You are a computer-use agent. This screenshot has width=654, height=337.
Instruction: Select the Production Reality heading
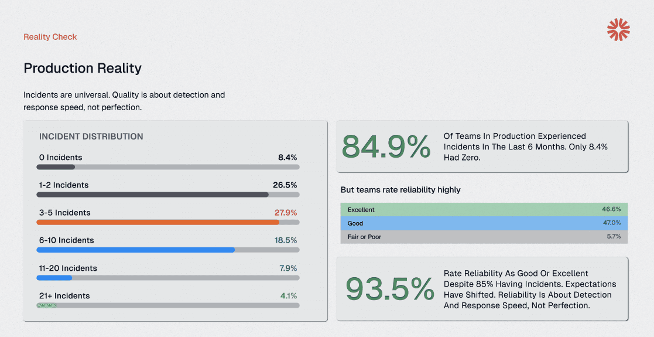(x=83, y=68)
